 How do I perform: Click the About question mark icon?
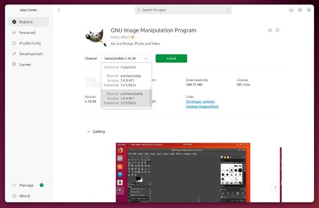click(14, 196)
